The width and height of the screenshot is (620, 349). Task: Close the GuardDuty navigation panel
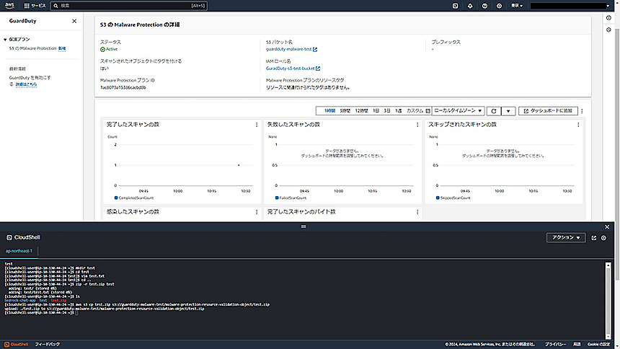coord(74,21)
